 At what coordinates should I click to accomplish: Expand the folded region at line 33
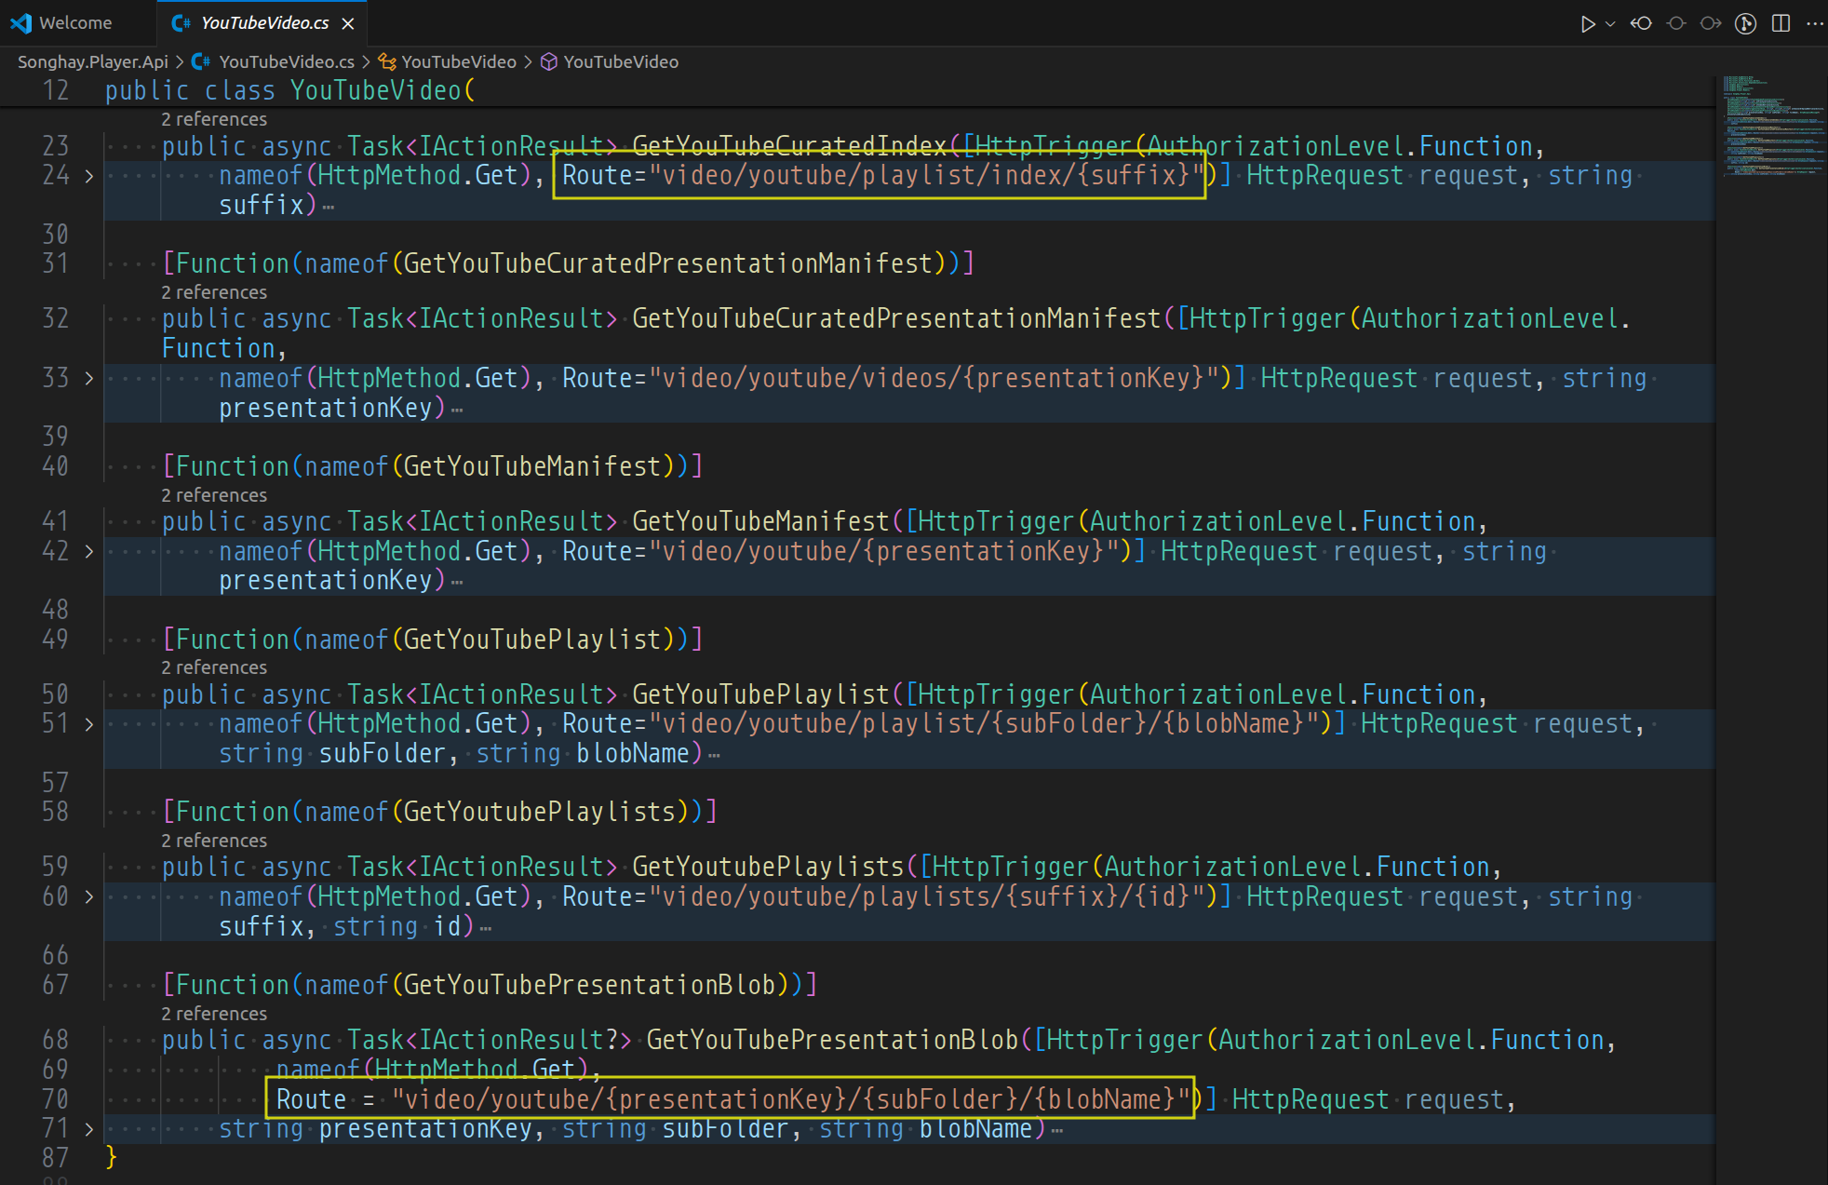(x=89, y=379)
